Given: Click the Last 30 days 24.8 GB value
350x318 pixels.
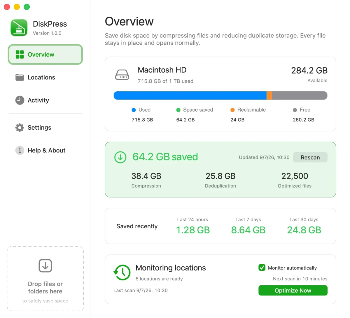Looking at the screenshot, I should 304,230.
